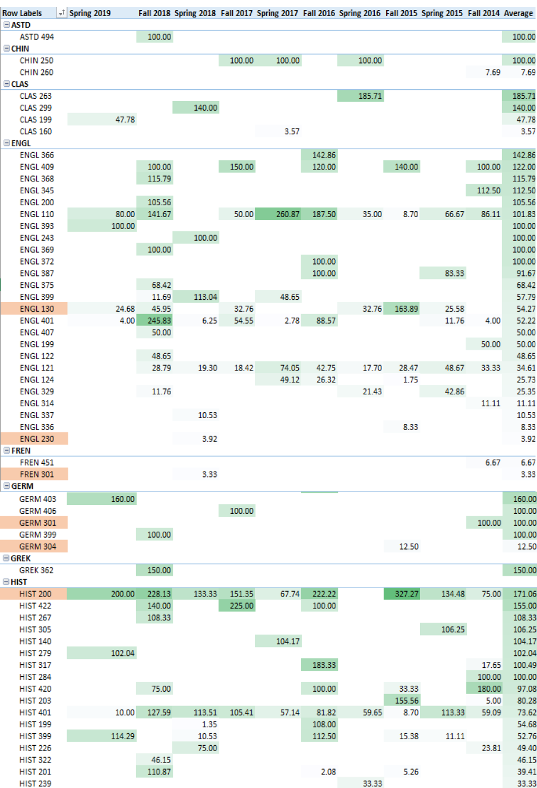This screenshot has height=788, width=537.
Task: Collapse the GREK group minus icon
Action: click(x=6, y=558)
